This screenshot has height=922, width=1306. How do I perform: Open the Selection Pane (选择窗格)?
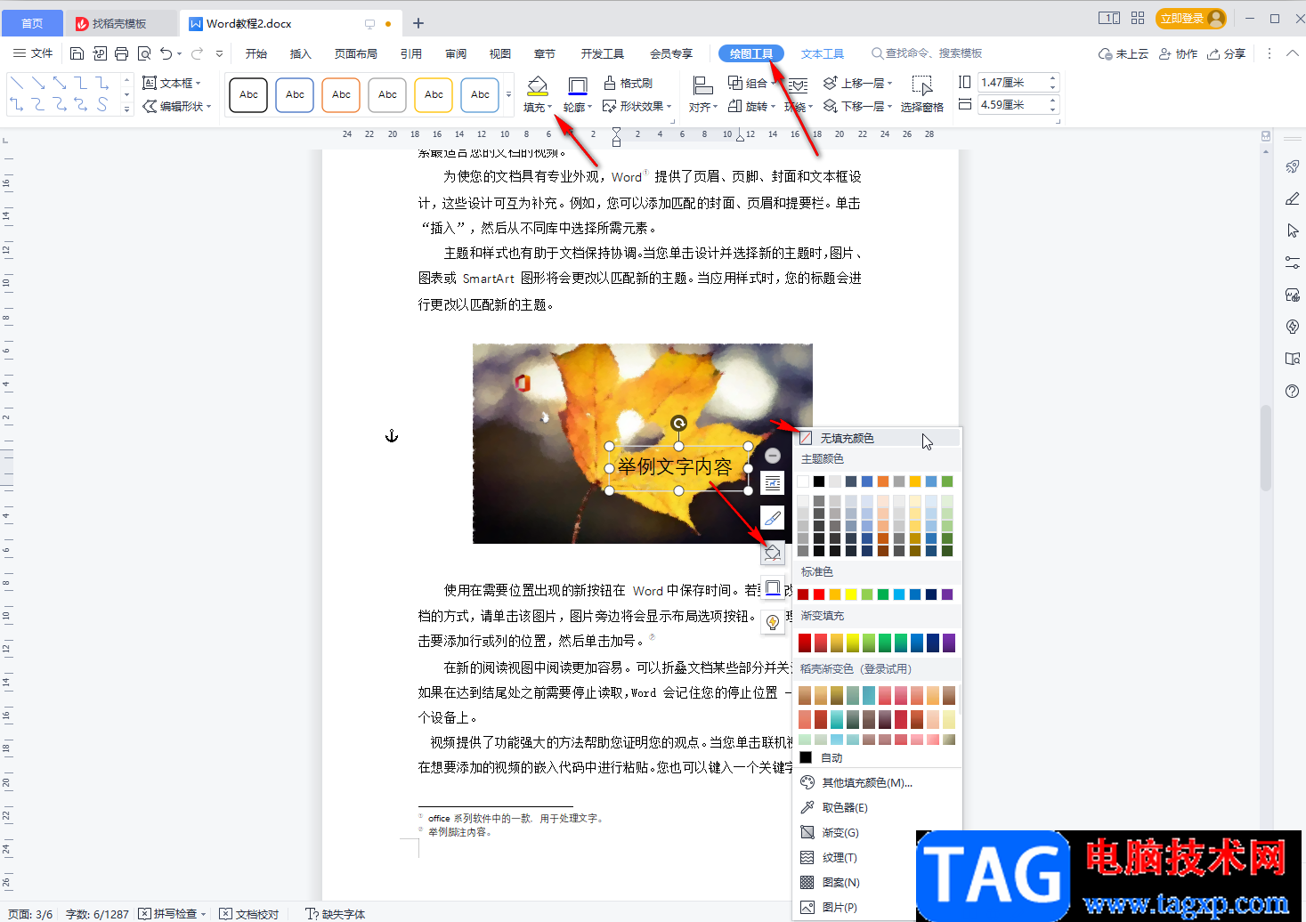point(922,94)
